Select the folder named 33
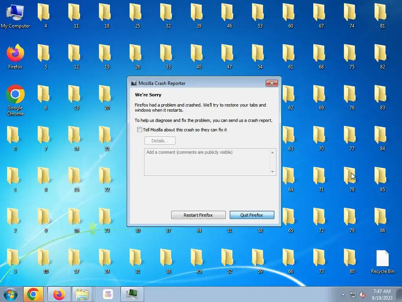Screen dimensions: 402x302 166,57
